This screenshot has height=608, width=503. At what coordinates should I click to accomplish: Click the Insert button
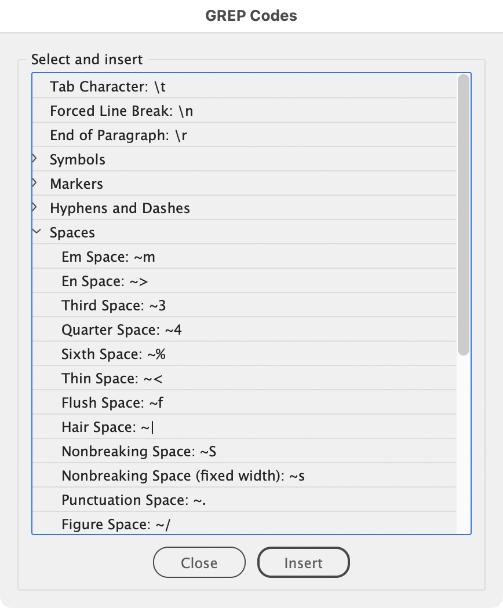303,562
